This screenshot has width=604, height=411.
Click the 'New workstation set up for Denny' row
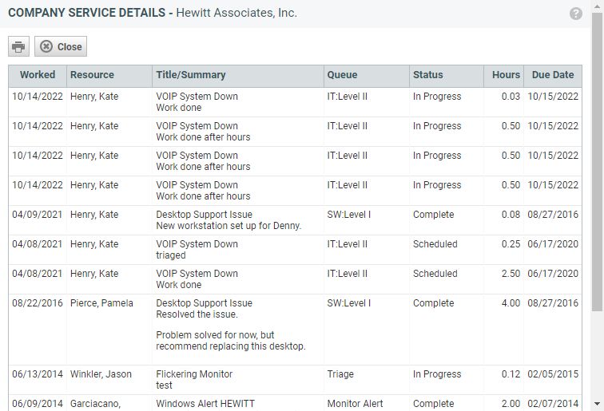pyautogui.click(x=295, y=220)
